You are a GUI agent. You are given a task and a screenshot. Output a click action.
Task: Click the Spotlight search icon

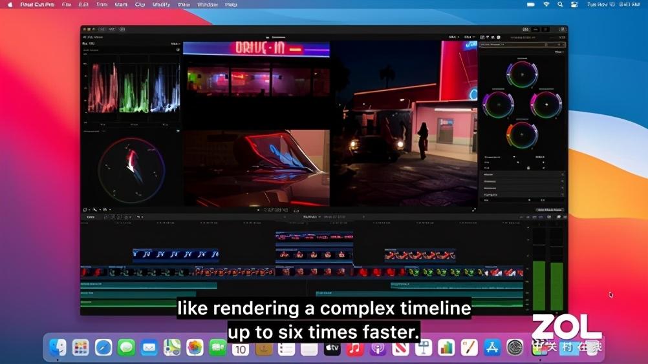coord(560,5)
